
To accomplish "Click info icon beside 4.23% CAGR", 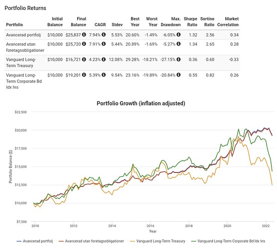I will [104, 59].
